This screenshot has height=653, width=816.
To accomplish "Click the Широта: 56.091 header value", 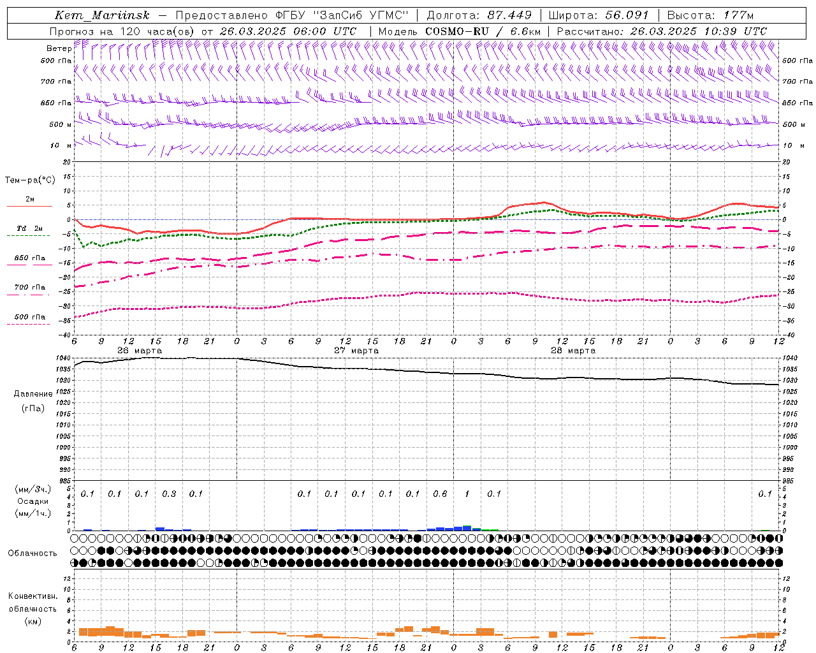I will click(x=599, y=15).
